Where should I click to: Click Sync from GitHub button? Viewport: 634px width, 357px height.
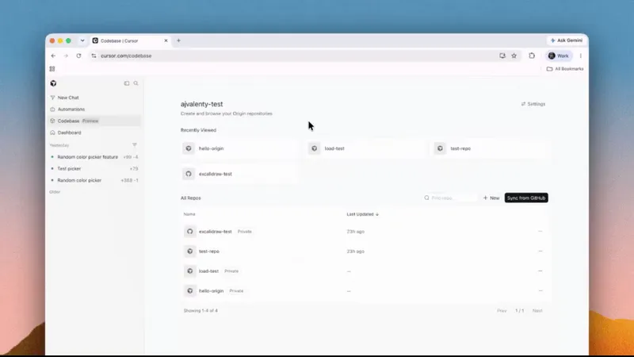click(526, 198)
